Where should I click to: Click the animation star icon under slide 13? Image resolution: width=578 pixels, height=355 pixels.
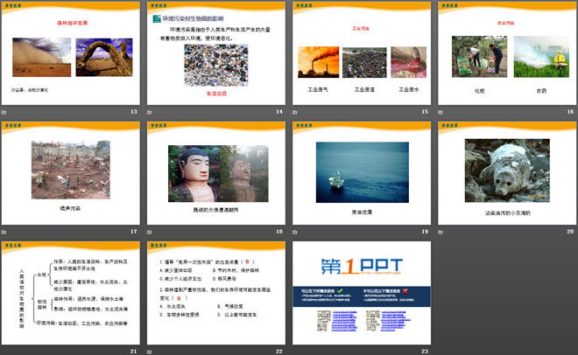[x=4, y=112]
